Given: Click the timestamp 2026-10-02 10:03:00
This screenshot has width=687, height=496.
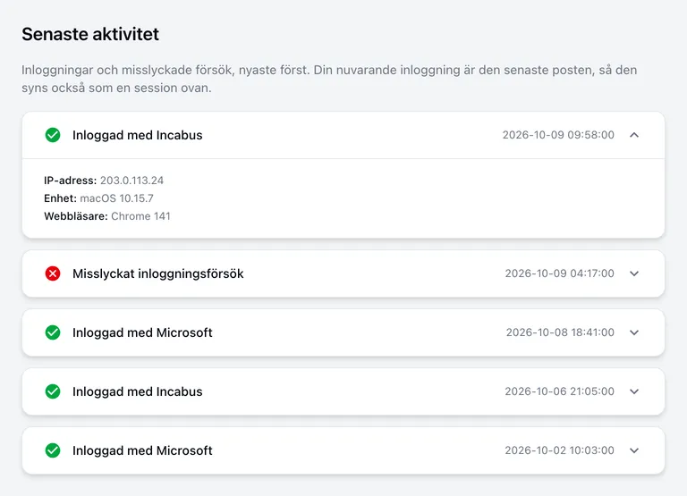Looking at the screenshot, I should point(559,450).
